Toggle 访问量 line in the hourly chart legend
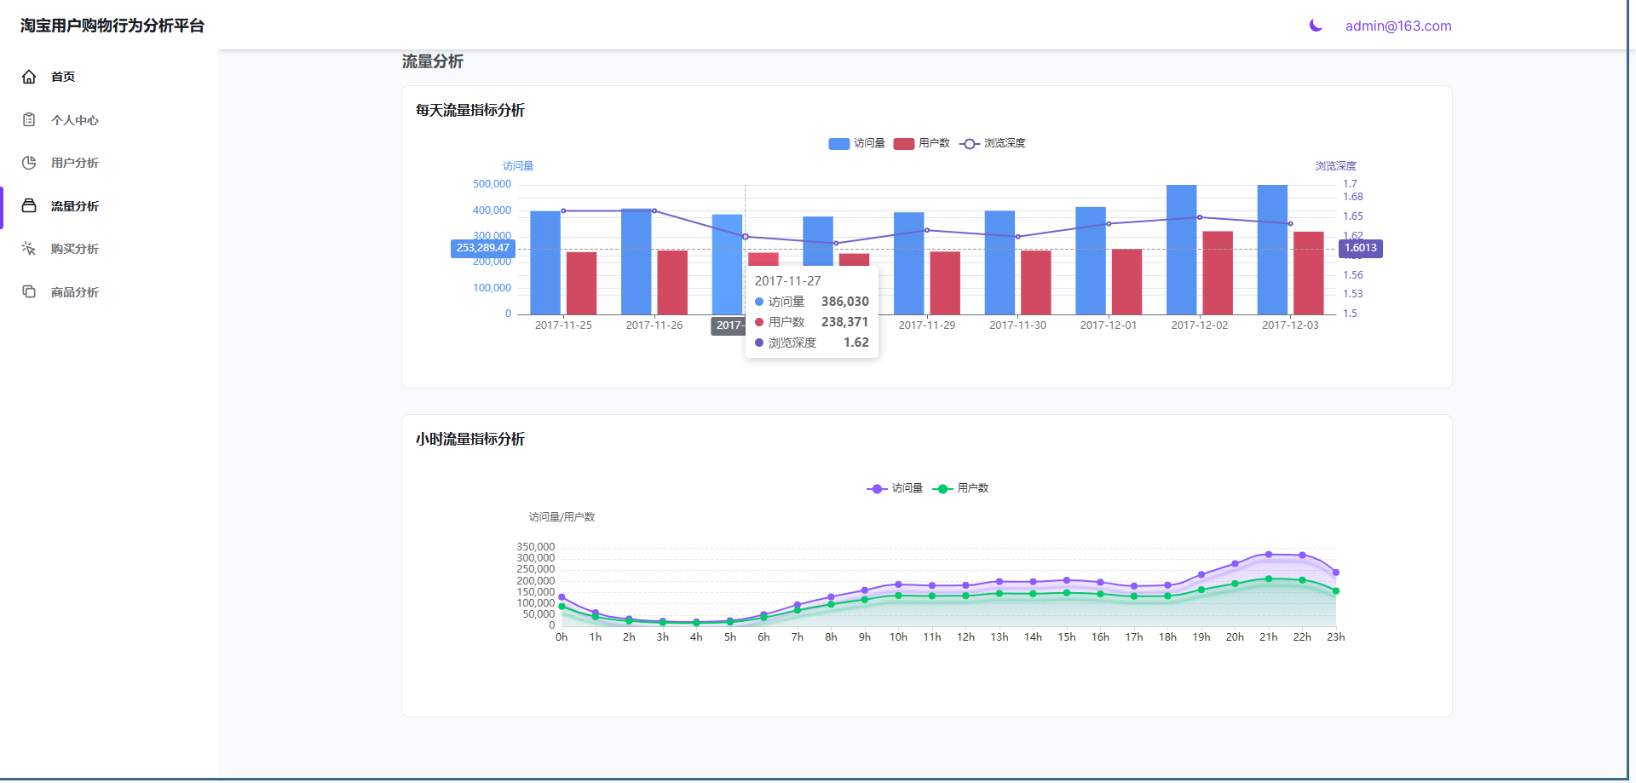 (895, 488)
